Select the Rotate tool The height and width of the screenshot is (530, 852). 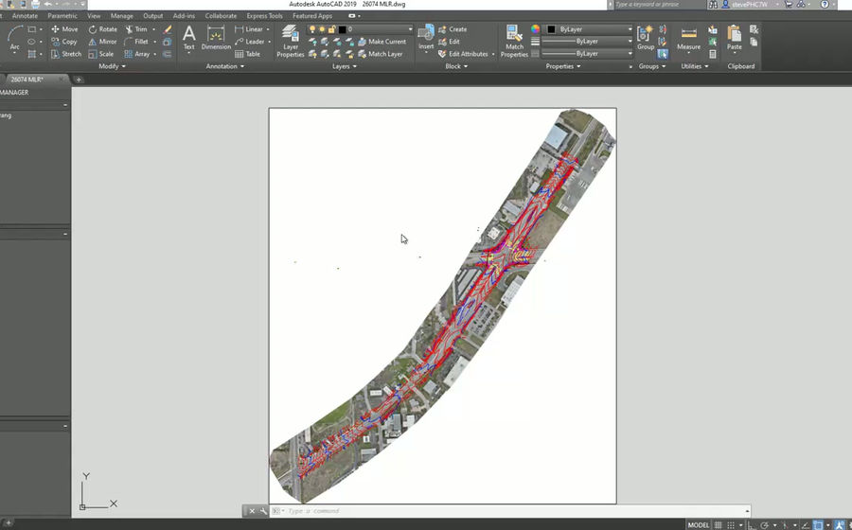click(x=102, y=29)
